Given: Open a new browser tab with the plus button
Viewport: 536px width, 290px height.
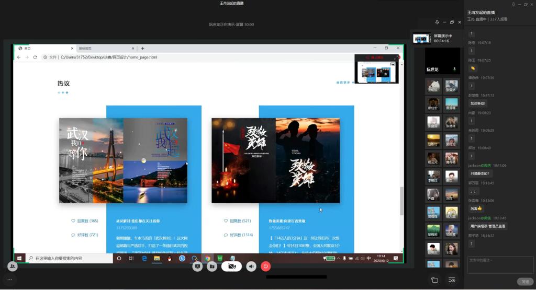Looking at the screenshot, I should [142, 48].
